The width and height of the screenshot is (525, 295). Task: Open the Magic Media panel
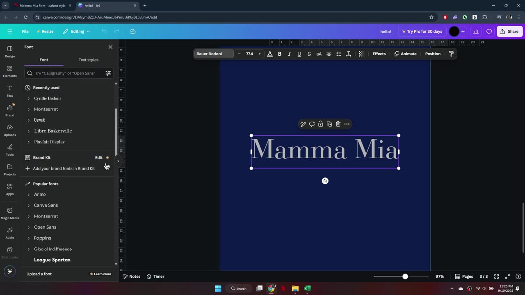click(x=10, y=213)
